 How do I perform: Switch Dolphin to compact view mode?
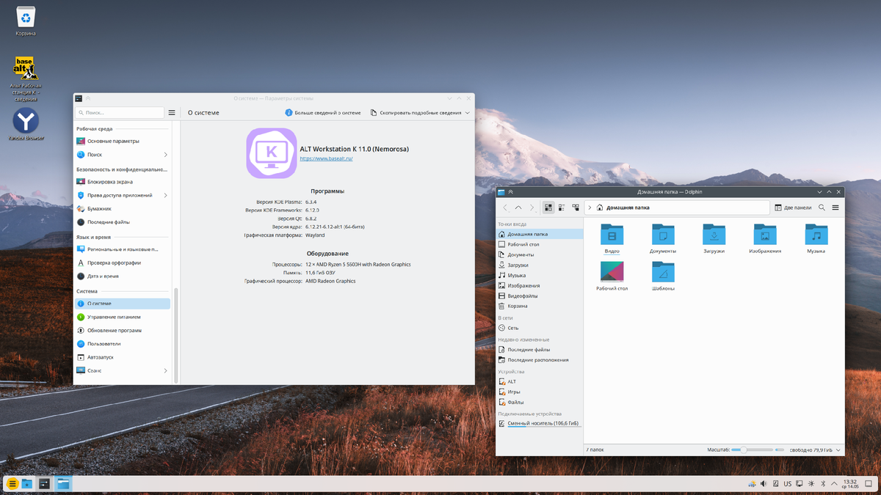[x=562, y=208]
